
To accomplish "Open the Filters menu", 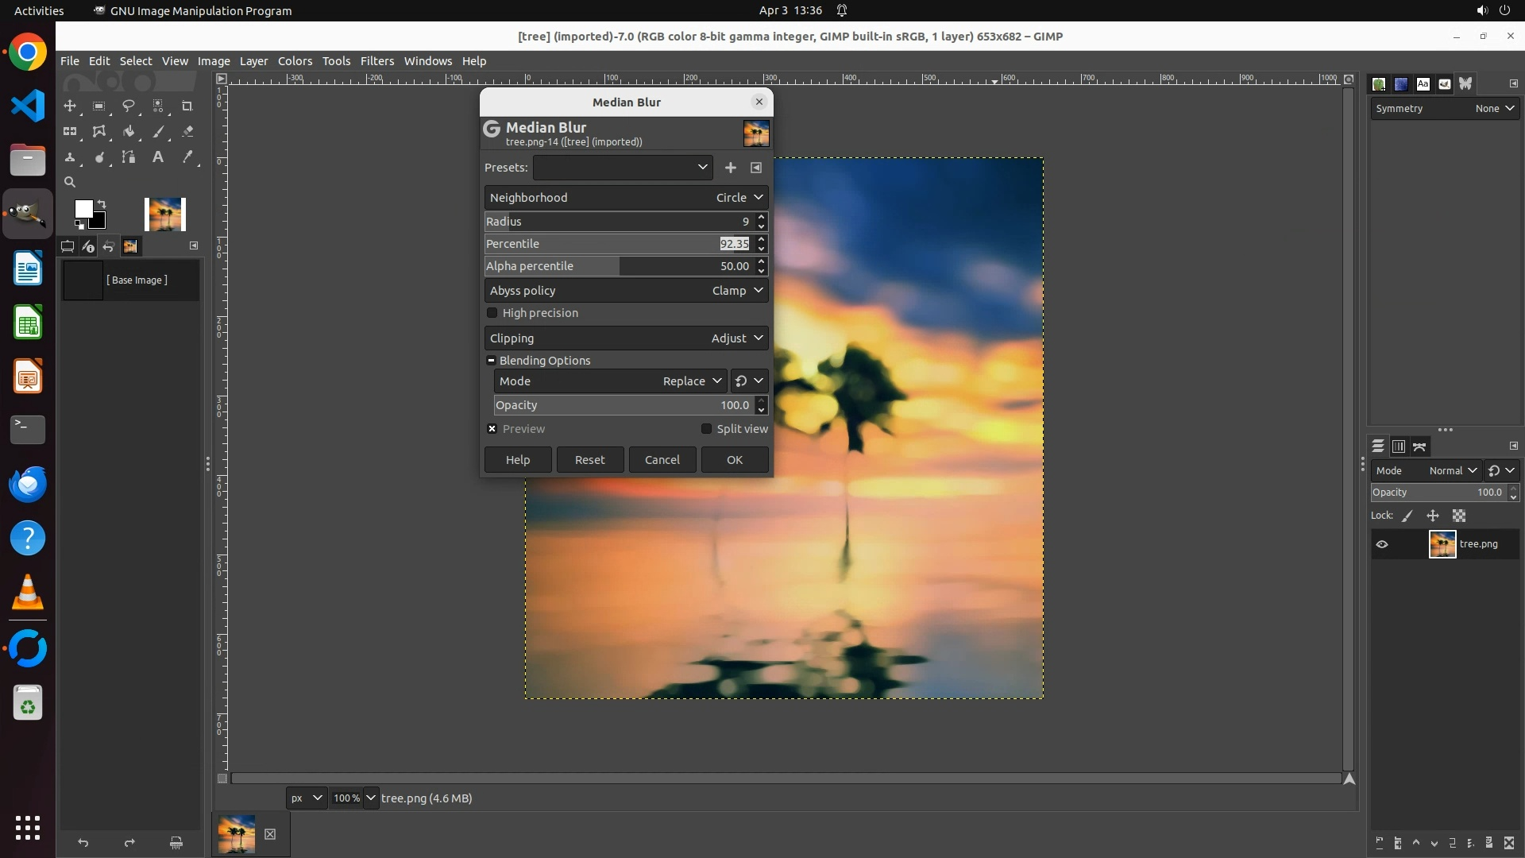I will tap(376, 61).
